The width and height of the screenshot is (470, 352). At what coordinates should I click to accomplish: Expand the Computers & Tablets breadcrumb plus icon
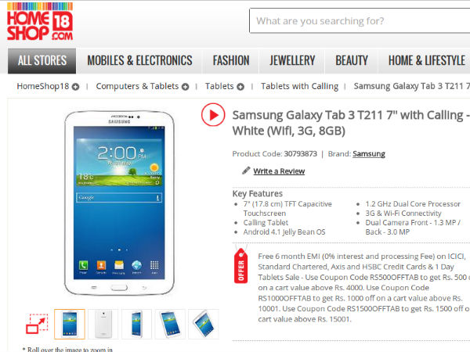pyautogui.click(x=185, y=87)
